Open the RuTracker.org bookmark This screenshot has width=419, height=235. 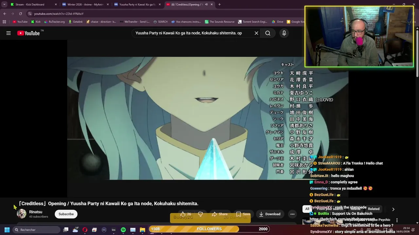point(54,22)
